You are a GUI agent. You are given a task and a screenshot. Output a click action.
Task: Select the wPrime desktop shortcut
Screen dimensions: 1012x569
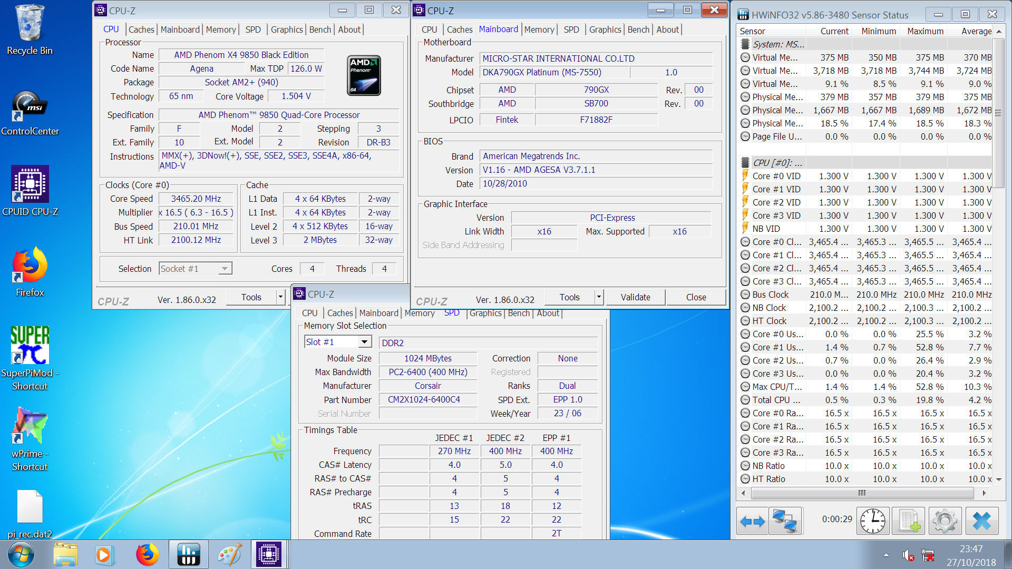[x=30, y=439]
